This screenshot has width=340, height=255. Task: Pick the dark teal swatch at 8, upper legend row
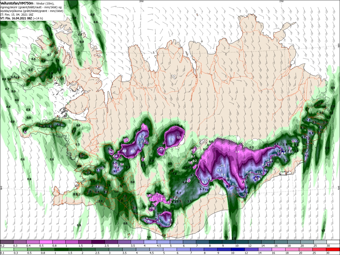click(x=216, y=242)
